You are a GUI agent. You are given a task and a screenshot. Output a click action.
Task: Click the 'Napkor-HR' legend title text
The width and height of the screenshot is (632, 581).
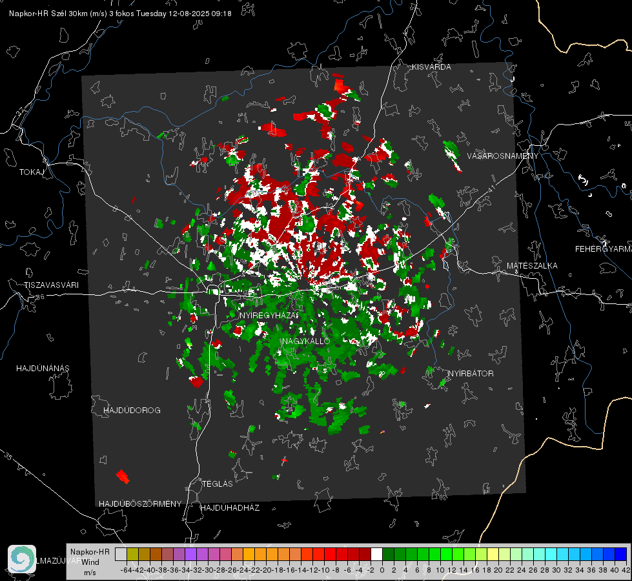pyautogui.click(x=90, y=552)
